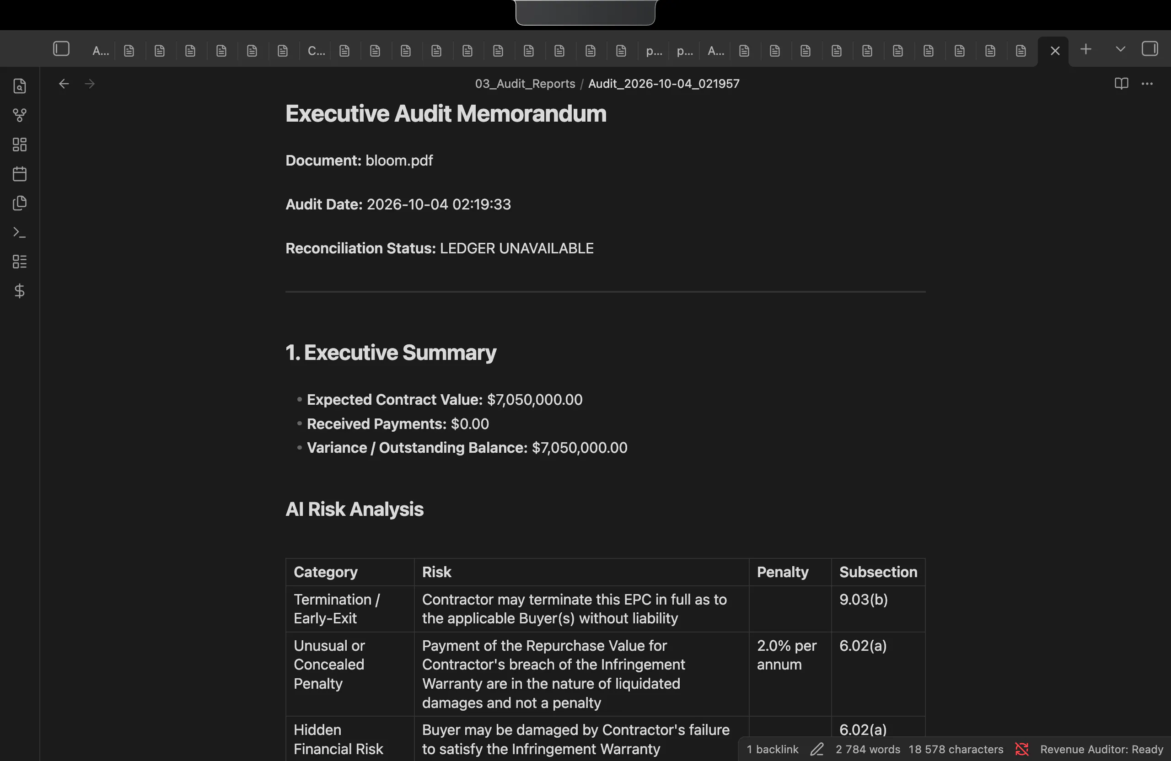Open the note's more options menu
This screenshot has width=1171, height=761.
(x=1147, y=84)
